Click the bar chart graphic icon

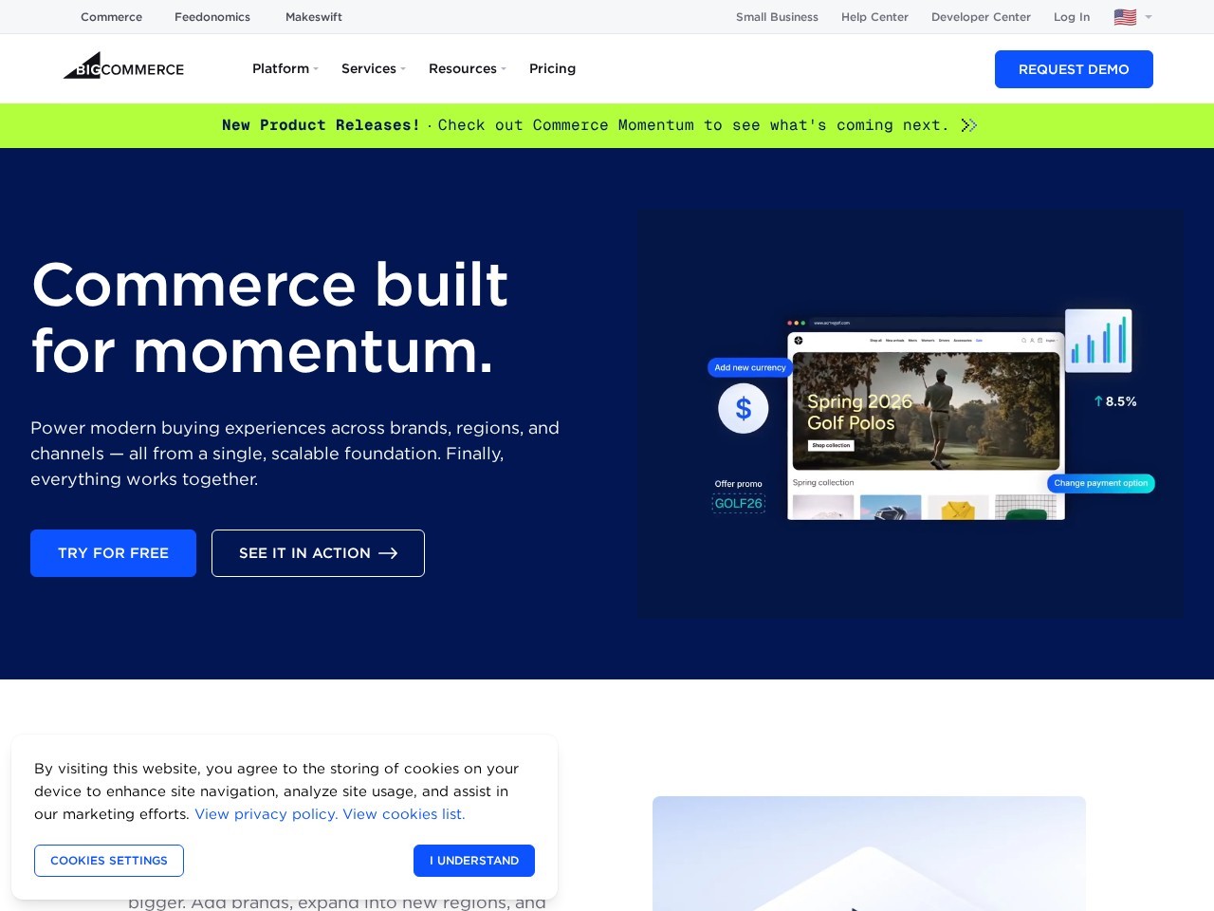tap(1098, 341)
